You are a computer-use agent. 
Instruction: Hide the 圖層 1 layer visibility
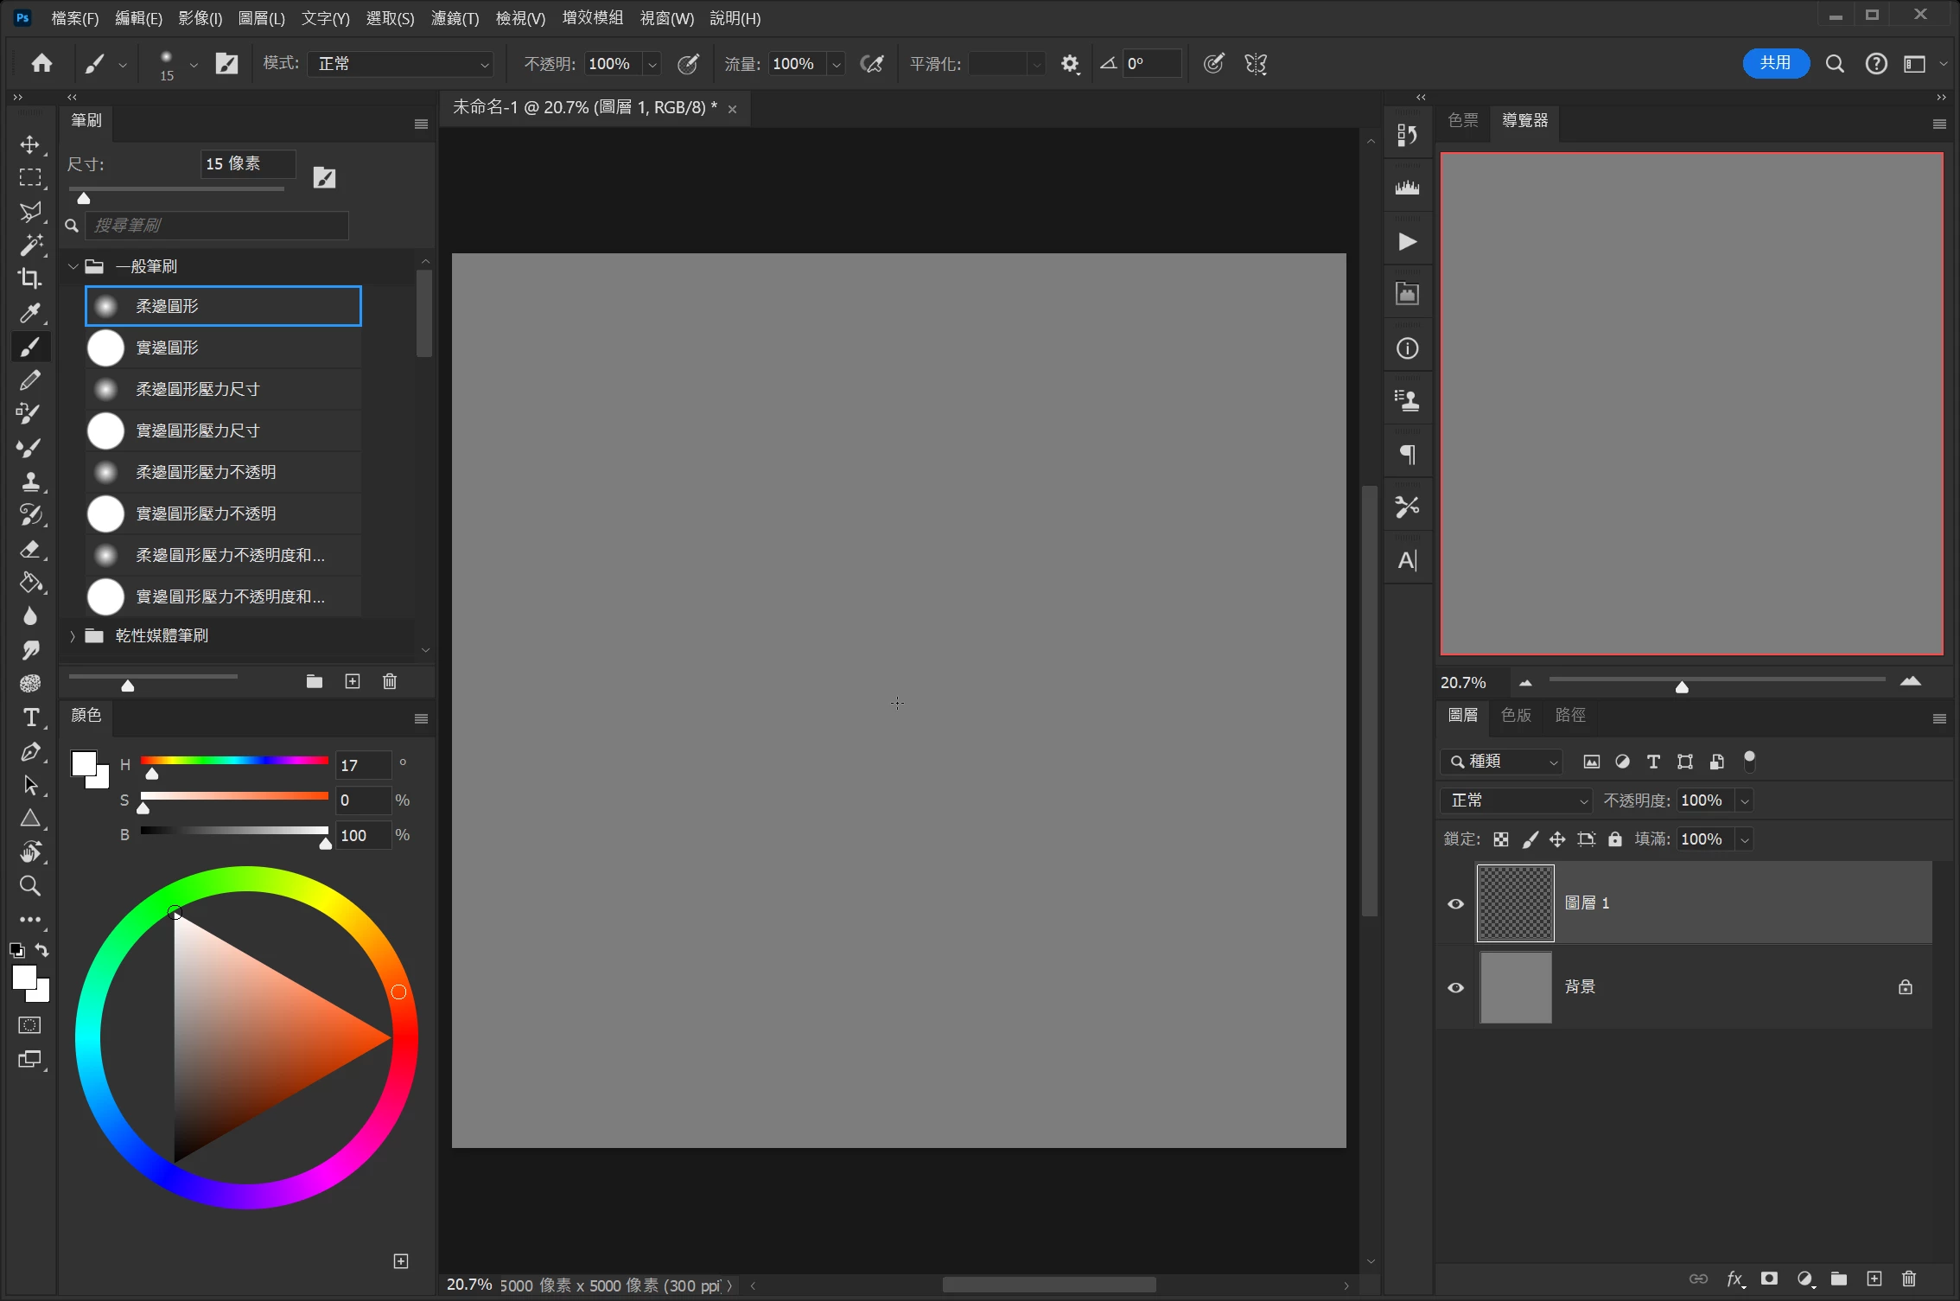1456,904
